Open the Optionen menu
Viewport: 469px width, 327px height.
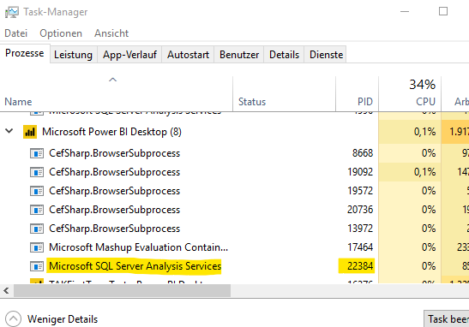coord(61,33)
